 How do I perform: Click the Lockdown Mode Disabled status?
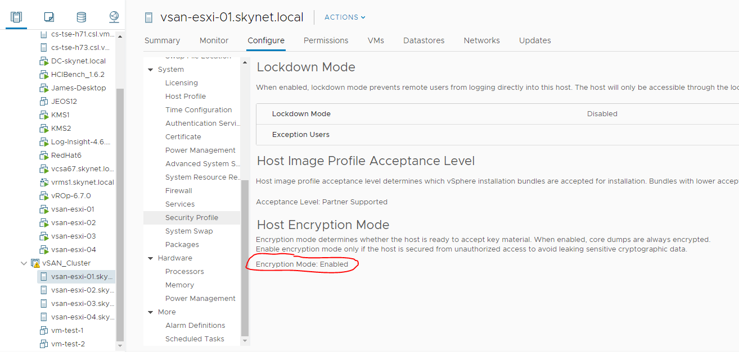click(x=602, y=113)
